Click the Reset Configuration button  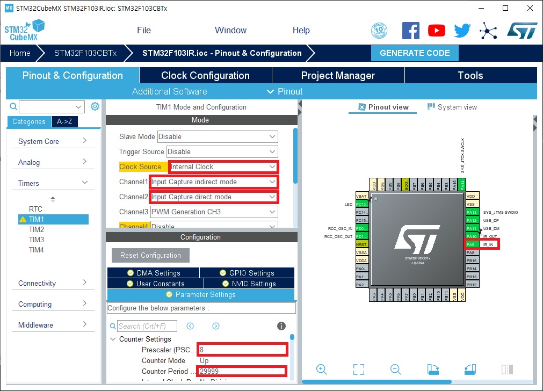[150, 255]
